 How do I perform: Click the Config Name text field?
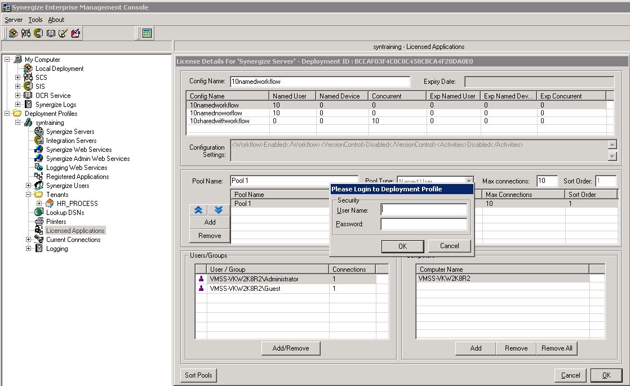320,82
